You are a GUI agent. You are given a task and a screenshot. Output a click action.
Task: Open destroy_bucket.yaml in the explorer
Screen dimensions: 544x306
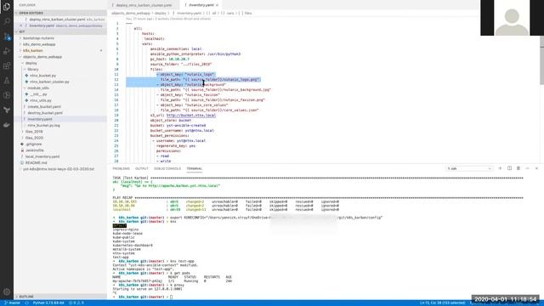tap(45, 113)
